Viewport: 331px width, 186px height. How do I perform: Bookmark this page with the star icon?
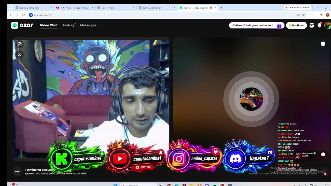click(304, 15)
